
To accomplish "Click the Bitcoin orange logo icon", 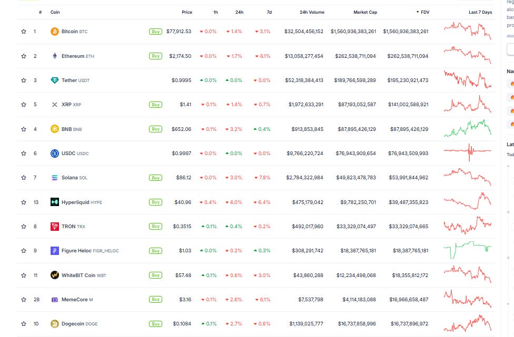I will (54, 32).
